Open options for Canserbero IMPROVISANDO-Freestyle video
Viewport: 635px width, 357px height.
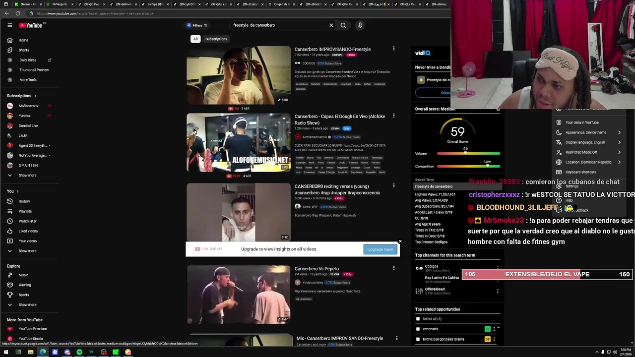[x=394, y=49]
